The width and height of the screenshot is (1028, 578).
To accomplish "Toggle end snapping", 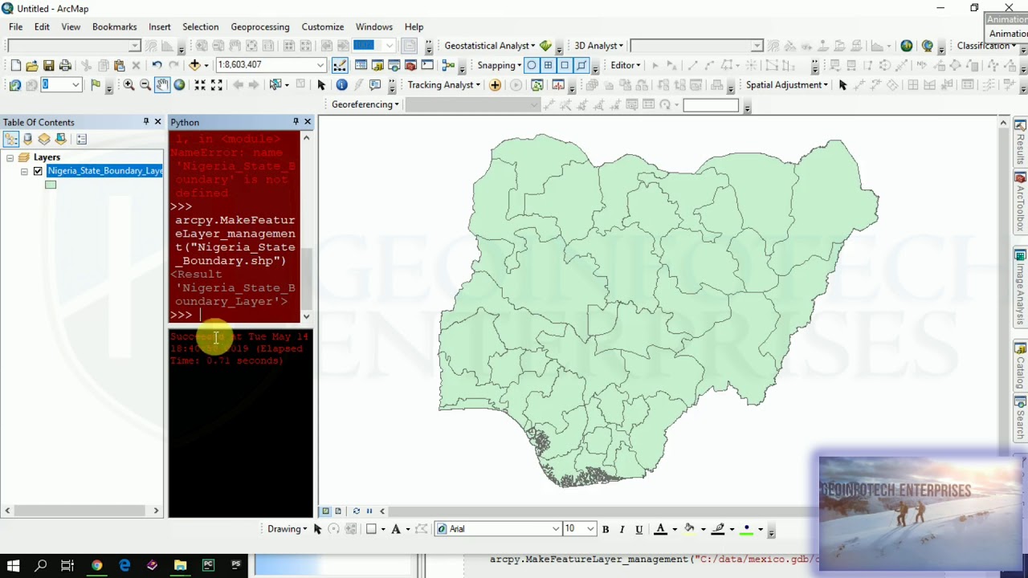I will coord(548,65).
